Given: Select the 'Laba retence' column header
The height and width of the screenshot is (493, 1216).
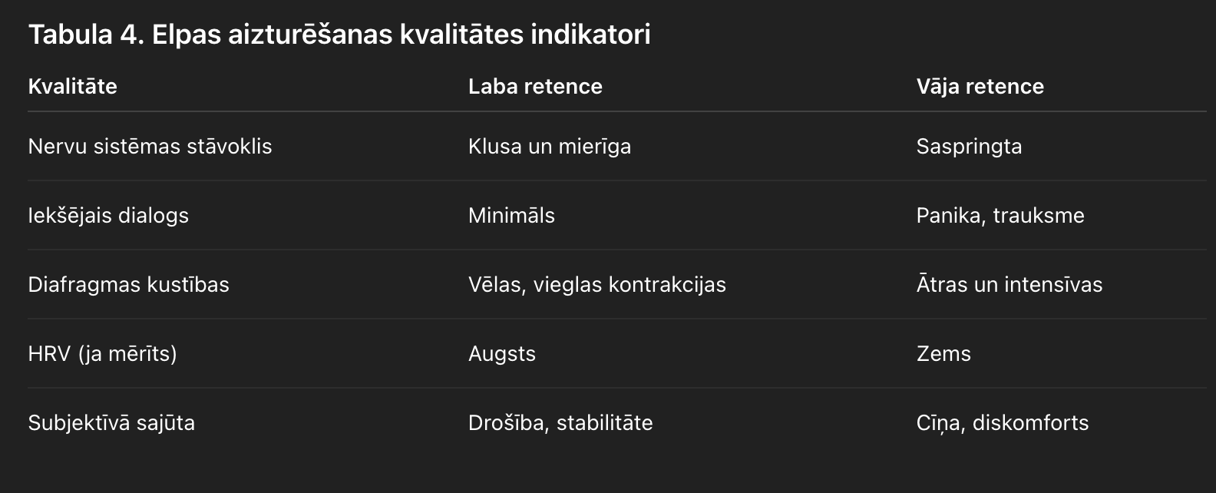Looking at the screenshot, I should click(x=535, y=86).
